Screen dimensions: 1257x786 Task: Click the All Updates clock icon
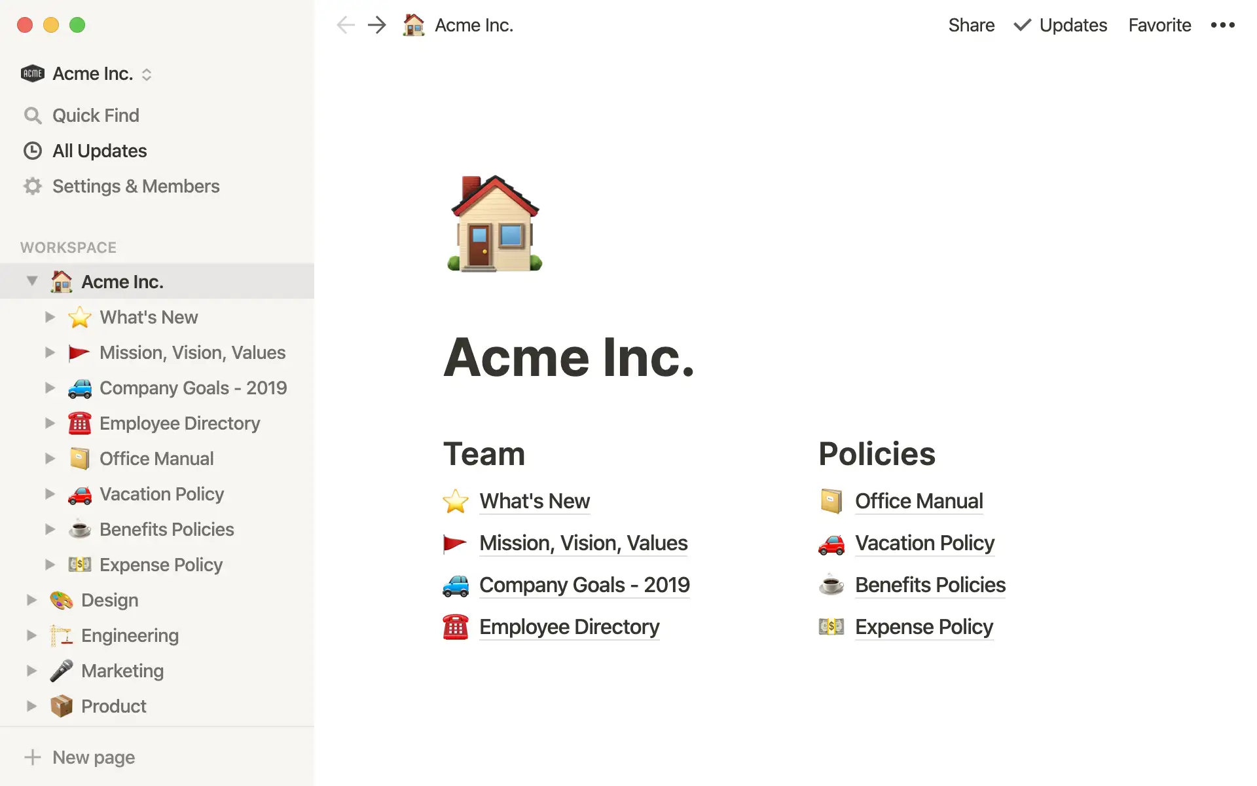(x=31, y=150)
